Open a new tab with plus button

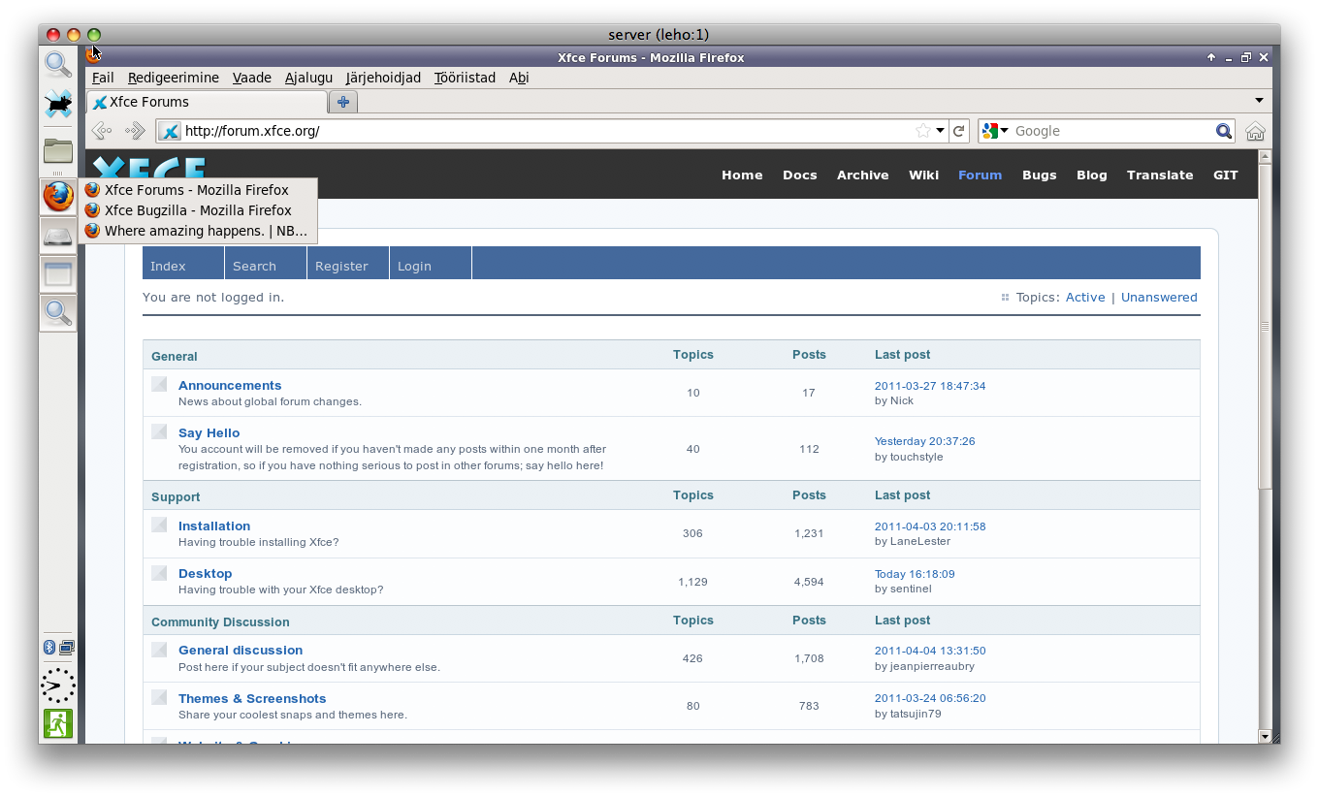[x=343, y=102]
